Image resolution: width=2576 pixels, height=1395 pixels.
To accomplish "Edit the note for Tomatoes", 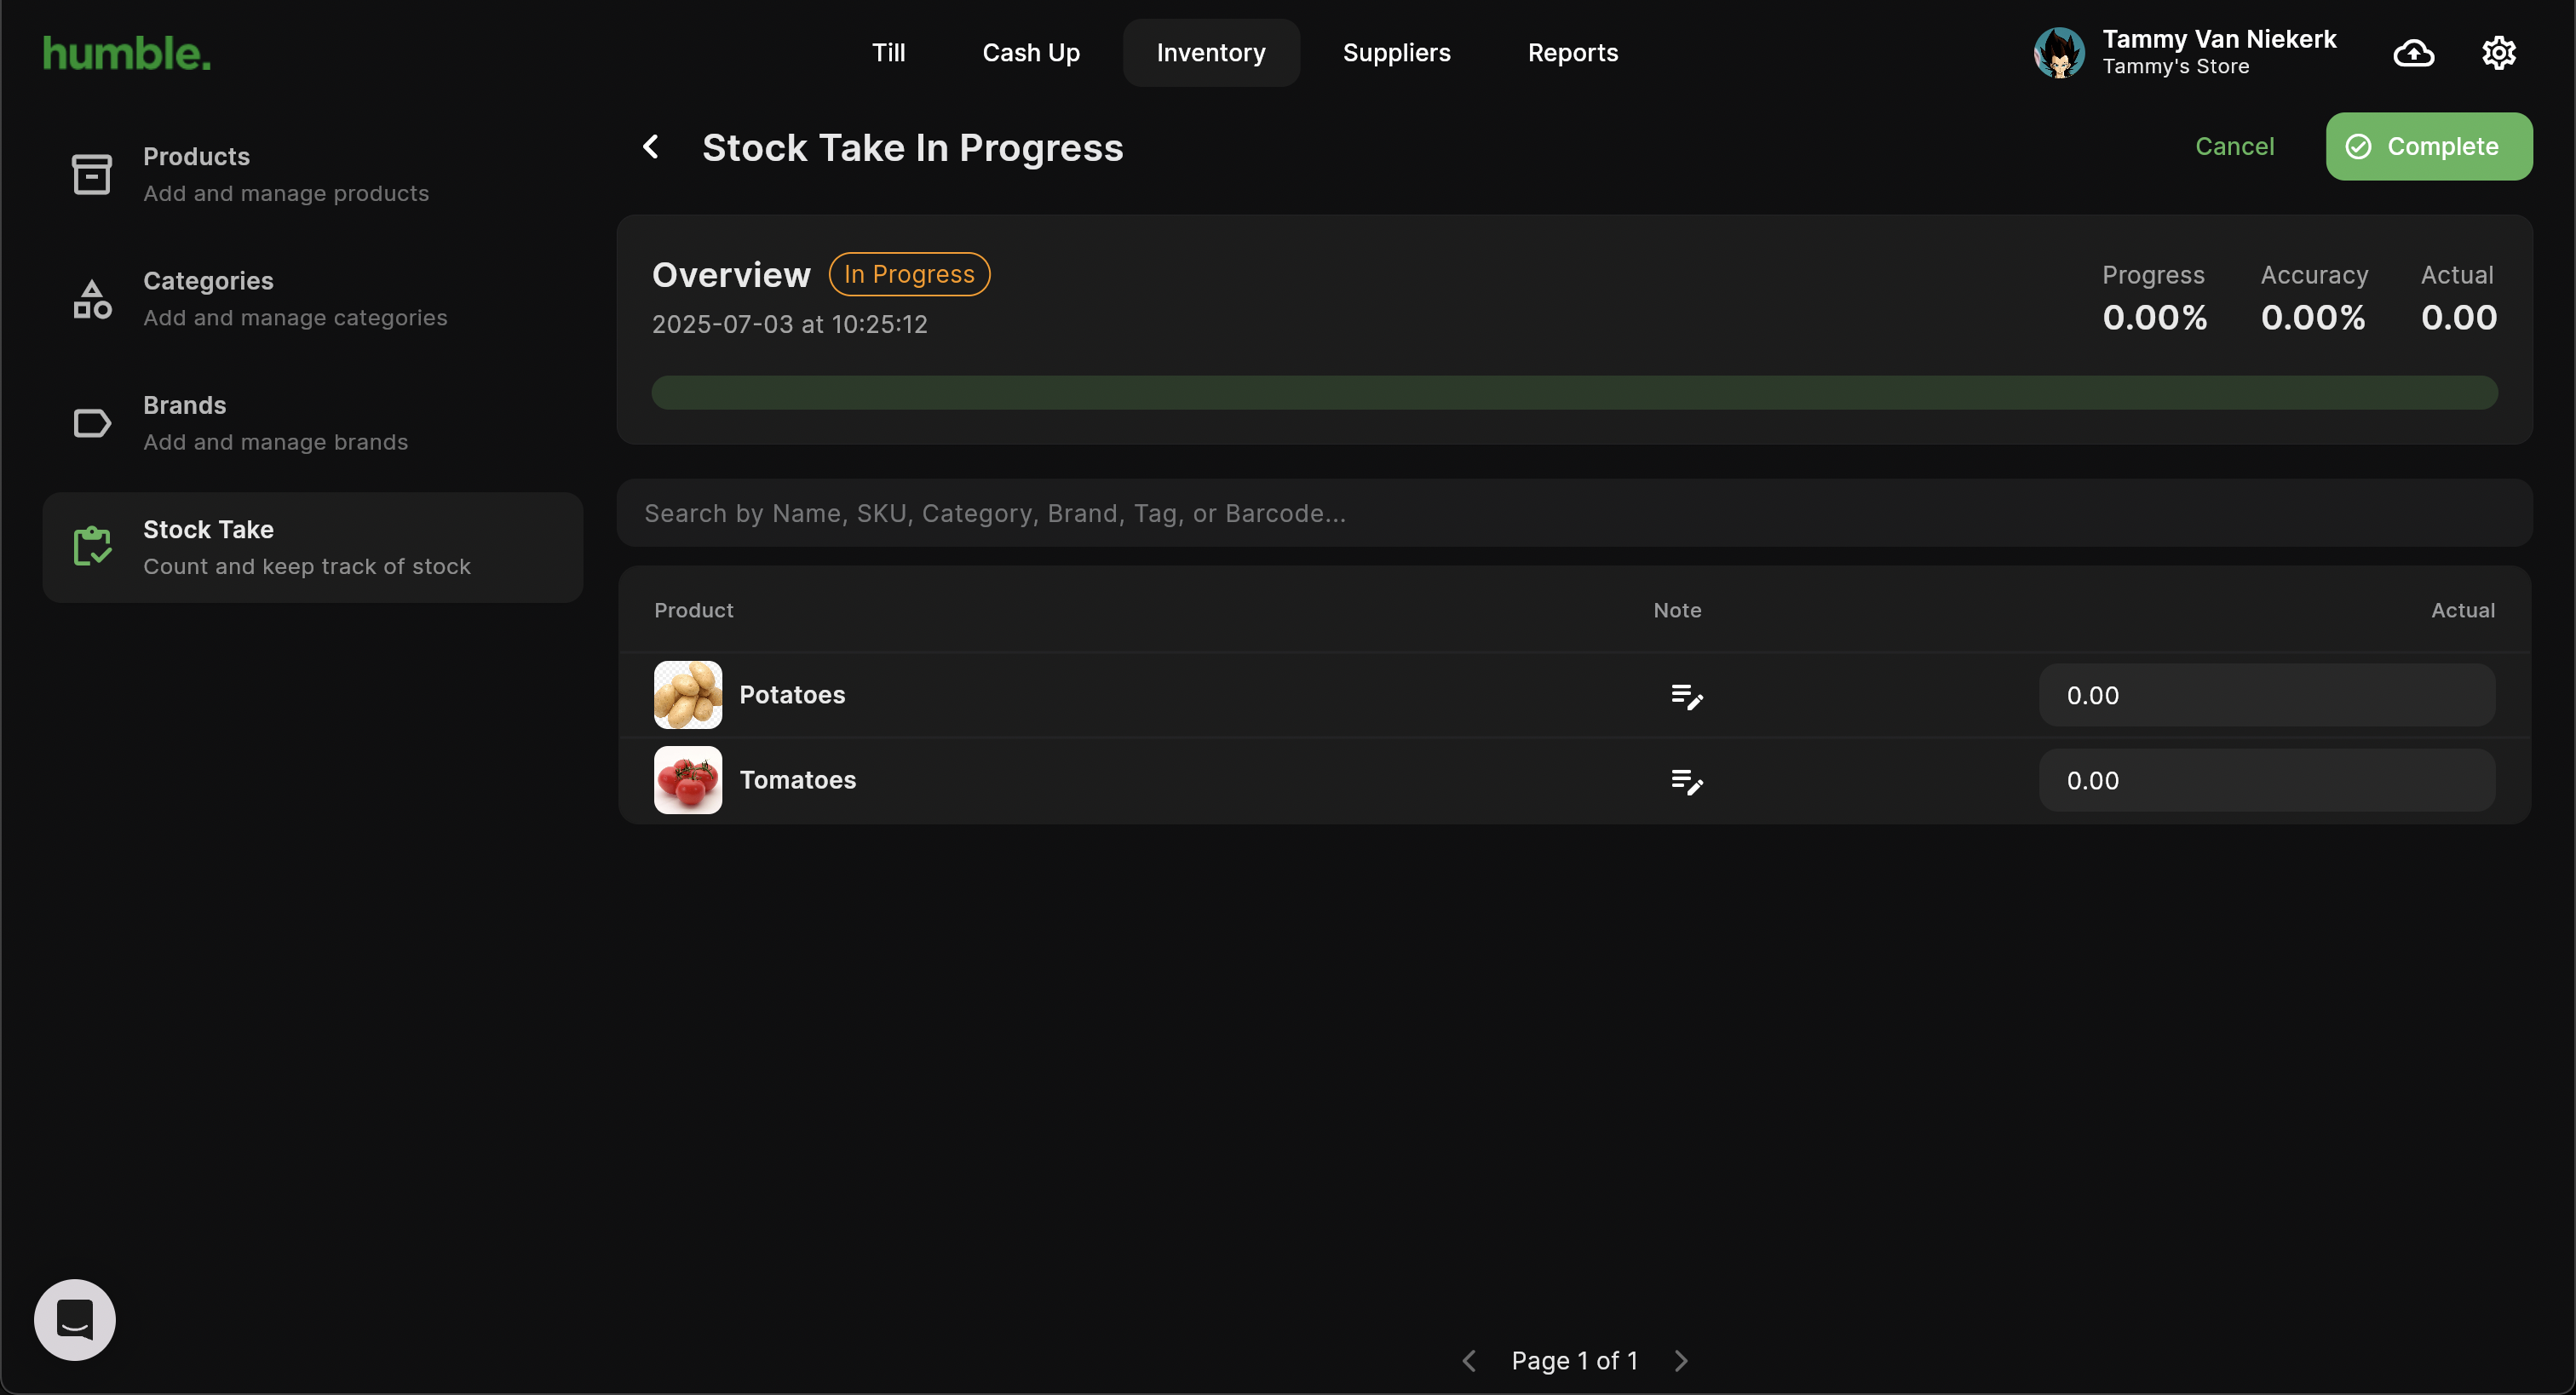I will coord(1687,781).
